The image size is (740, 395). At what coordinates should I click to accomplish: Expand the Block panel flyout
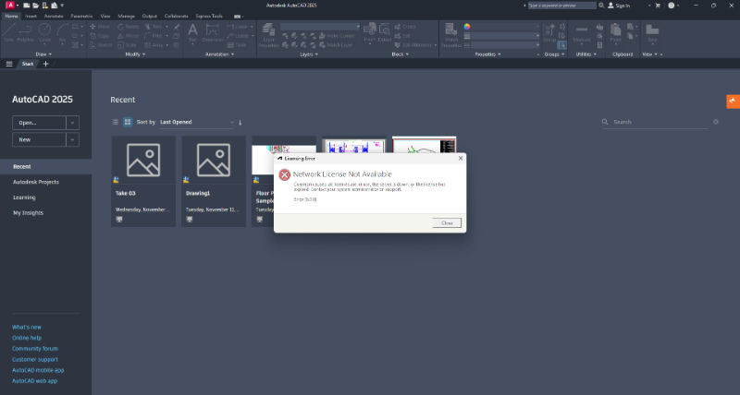tap(401, 54)
